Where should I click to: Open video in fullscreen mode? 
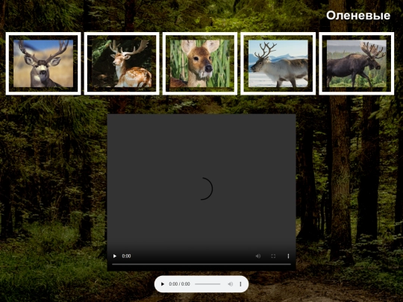tap(273, 256)
